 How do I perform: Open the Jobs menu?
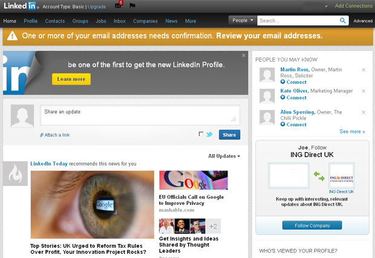(x=101, y=21)
